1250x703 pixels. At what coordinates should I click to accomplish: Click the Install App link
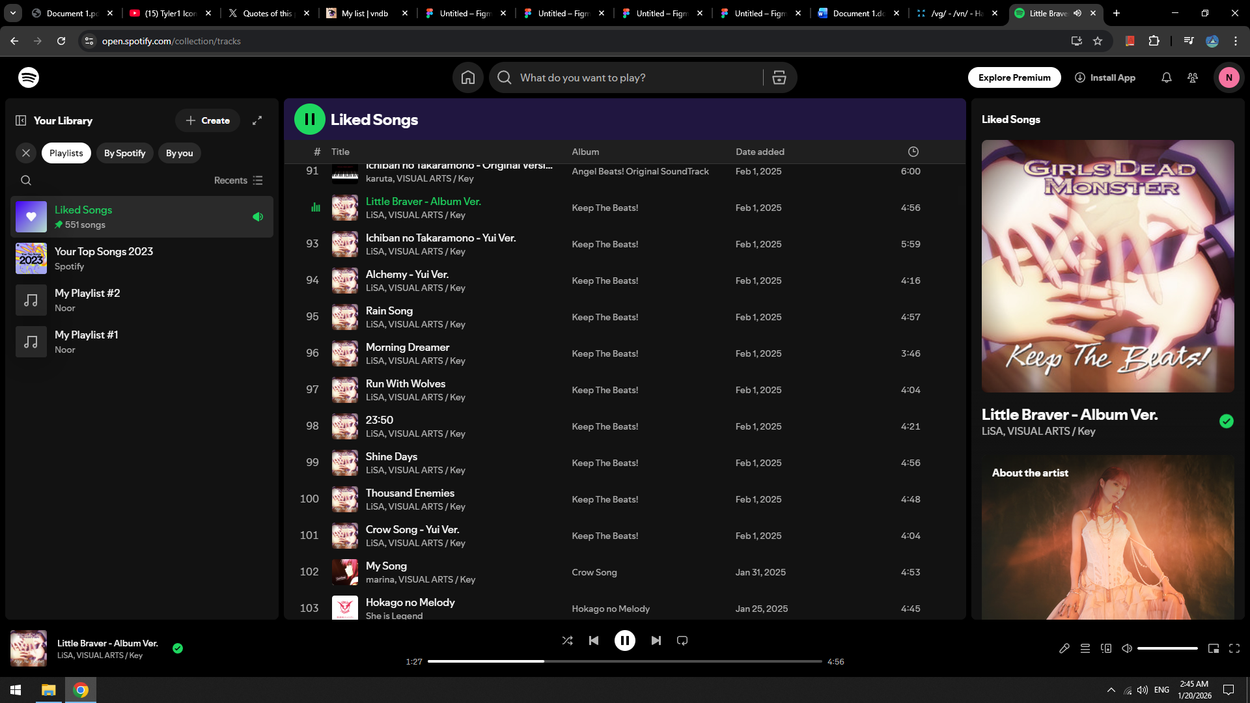[x=1105, y=77]
